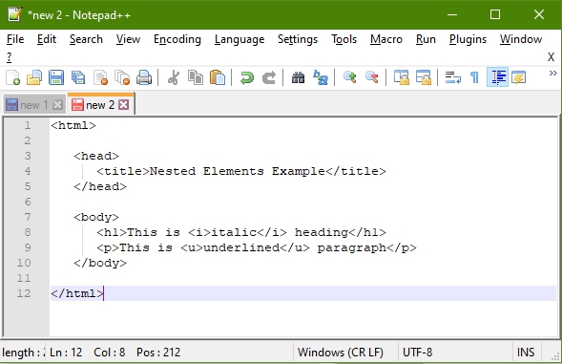Maximize the Notepad++ window
The width and height of the screenshot is (562, 364).
pos(495,14)
